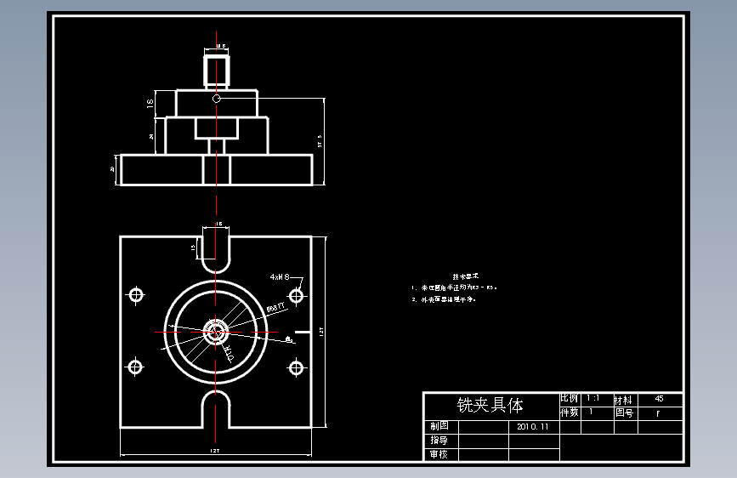The width and height of the screenshot is (737, 478).
Task: Click technical requirement line 1 text
Action: (x=454, y=287)
